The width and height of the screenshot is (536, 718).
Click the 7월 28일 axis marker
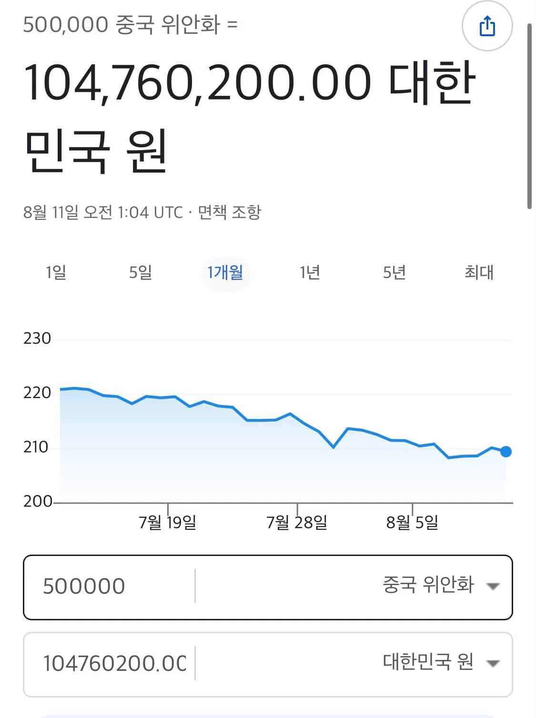[x=297, y=522]
